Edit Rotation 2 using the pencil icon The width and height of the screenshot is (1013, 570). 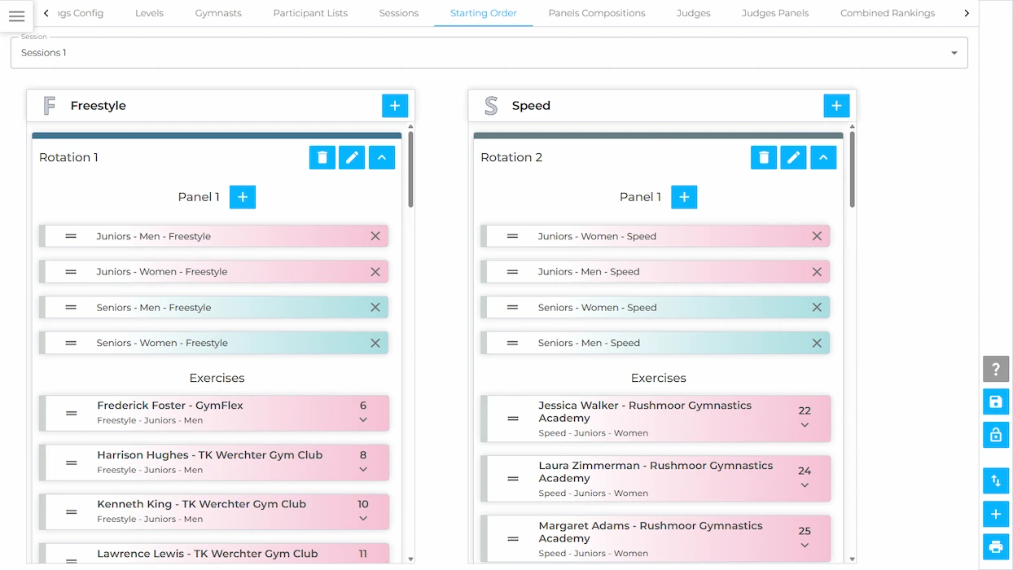793,157
